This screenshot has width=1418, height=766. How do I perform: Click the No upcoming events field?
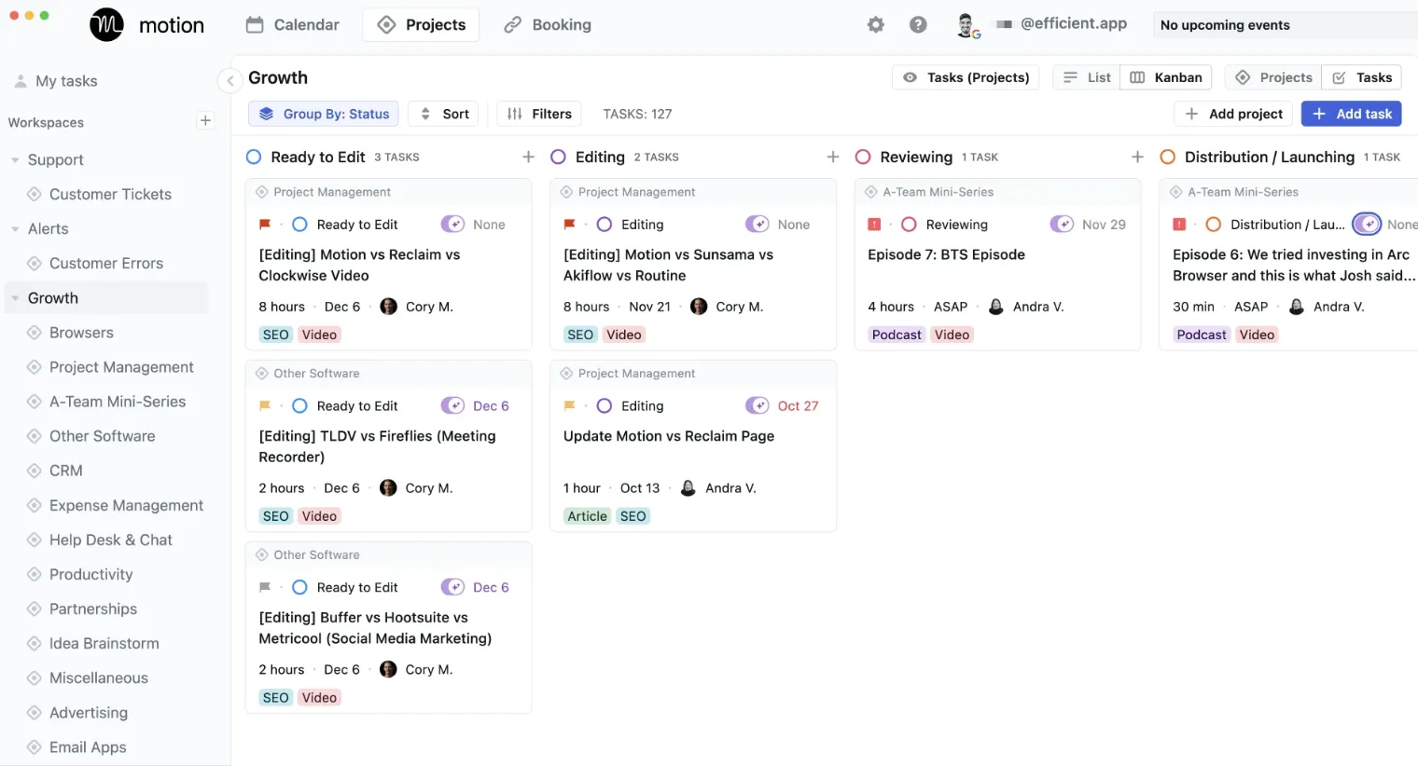[1286, 25]
